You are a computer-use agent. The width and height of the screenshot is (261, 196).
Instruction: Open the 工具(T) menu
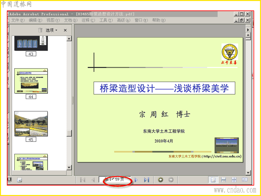coord(106,20)
